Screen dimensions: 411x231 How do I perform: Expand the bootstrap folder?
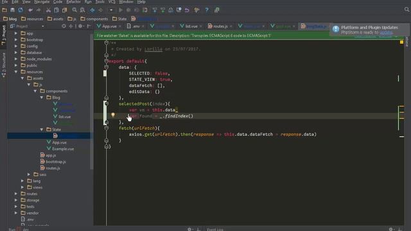coord(16,40)
